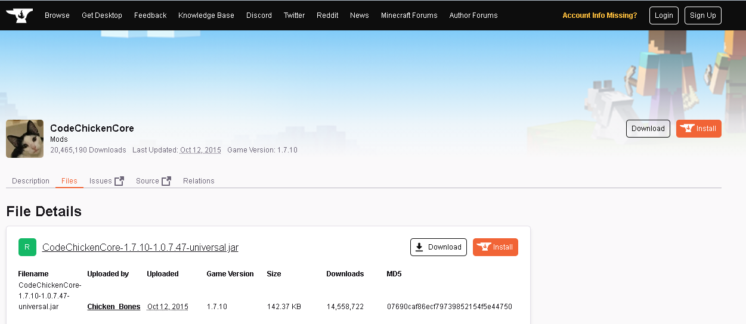746x324 pixels.
Task: Click the Sign Up button
Action: [x=703, y=15]
